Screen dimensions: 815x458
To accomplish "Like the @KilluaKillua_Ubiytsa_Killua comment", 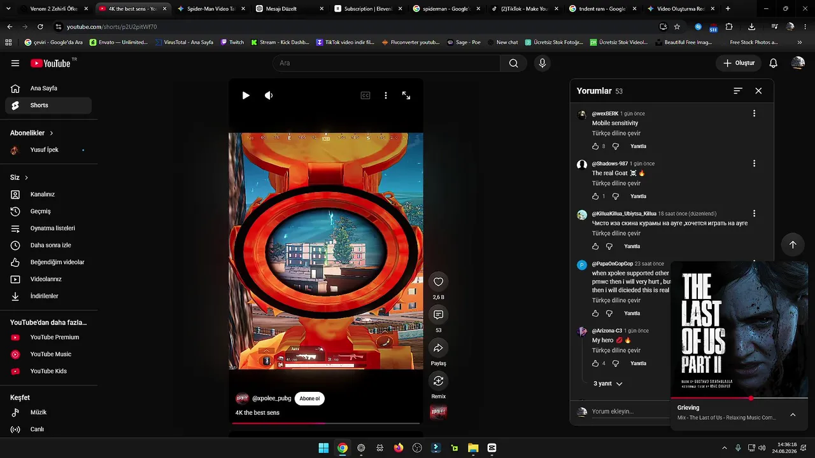I will click(595, 246).
